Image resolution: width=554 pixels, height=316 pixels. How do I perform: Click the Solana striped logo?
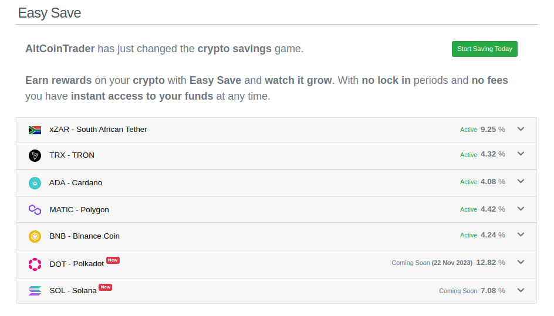pyautogui.click(x=35, y=291)
